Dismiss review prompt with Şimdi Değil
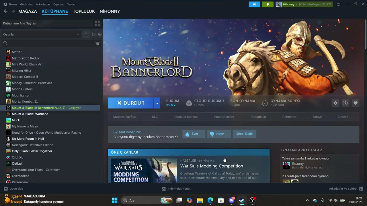This screenshot has width=367, height=206. (245, 134)
